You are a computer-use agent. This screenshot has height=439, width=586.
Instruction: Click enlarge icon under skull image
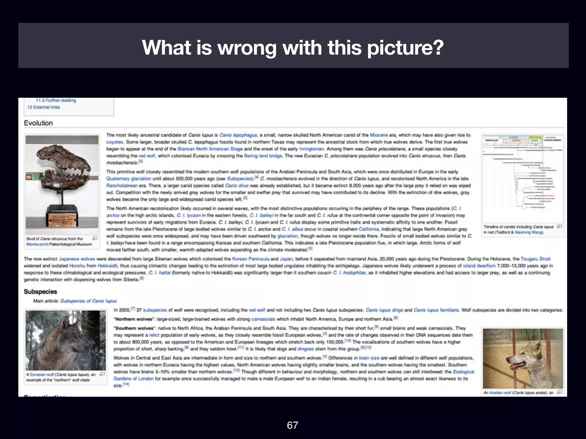click(95, 238)
